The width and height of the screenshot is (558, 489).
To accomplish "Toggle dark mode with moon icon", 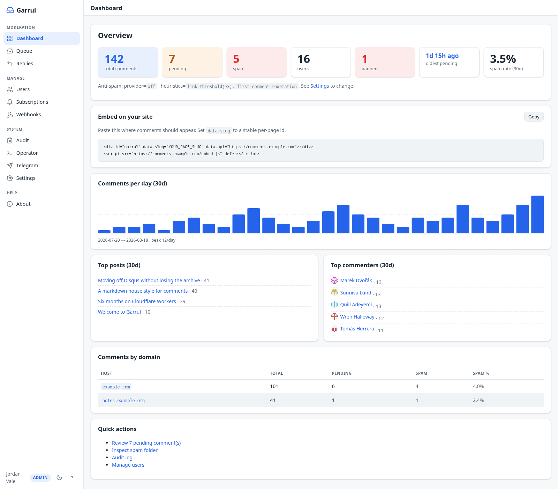I will pyautogui.click(x=59, y=477).
